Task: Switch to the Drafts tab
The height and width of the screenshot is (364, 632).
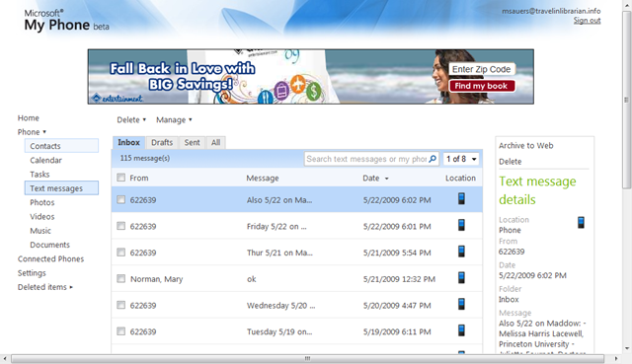Action: 162,142
